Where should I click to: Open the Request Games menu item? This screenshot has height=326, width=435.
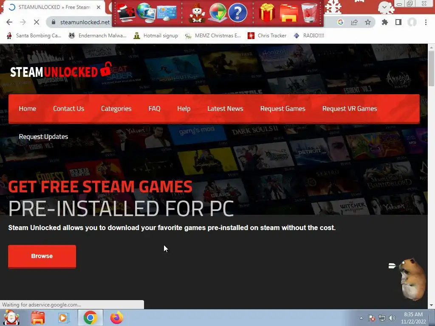282,109
